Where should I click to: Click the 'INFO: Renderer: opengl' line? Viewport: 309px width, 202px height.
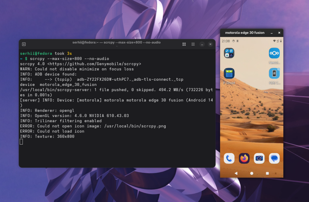tap(47, 111)
